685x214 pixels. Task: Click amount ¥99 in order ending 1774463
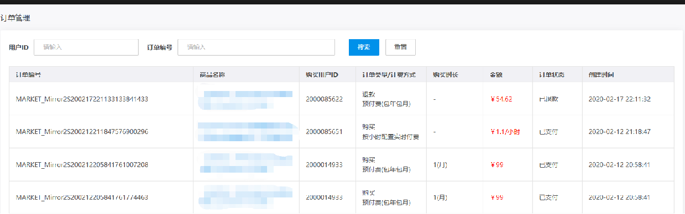point(496,197)
